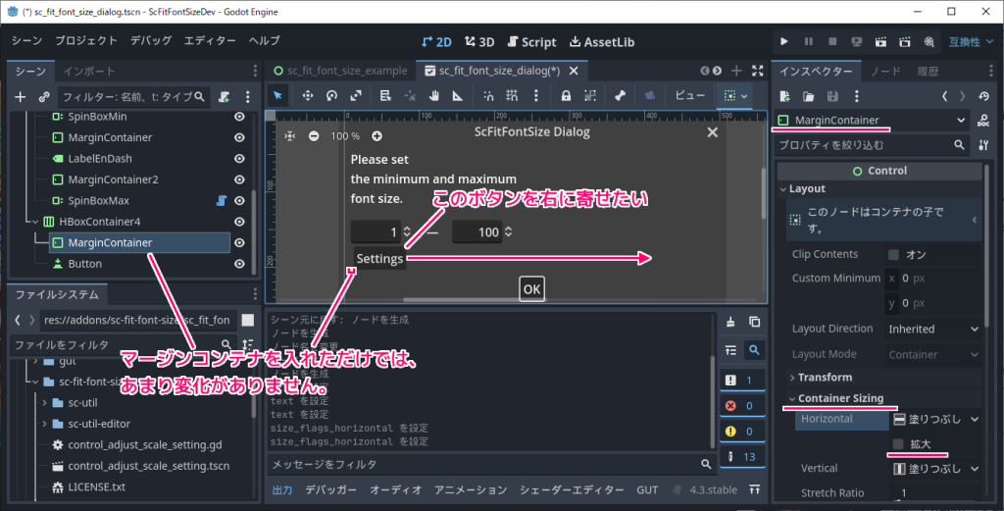Switch to 3D workspace
The height and width of the screenshot is (511, 1004).
(x=479, y=41)
